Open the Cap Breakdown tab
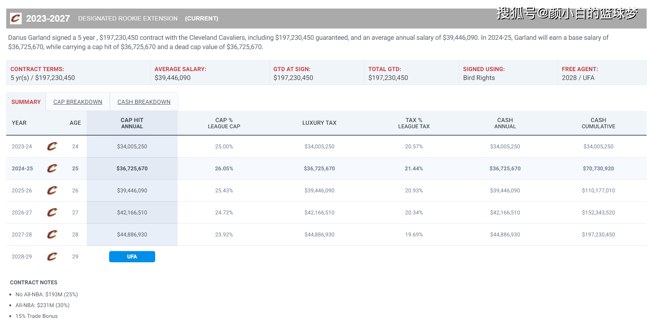 (x=78, y=102)
